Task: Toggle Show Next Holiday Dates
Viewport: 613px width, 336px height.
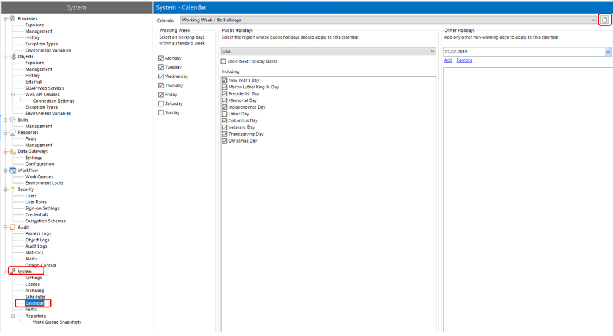Action: click(x=224, y=61)
